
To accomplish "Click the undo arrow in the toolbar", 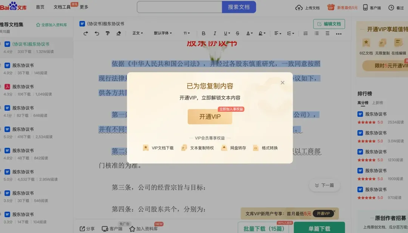I will pyautogui.click(x=97, y=33).
